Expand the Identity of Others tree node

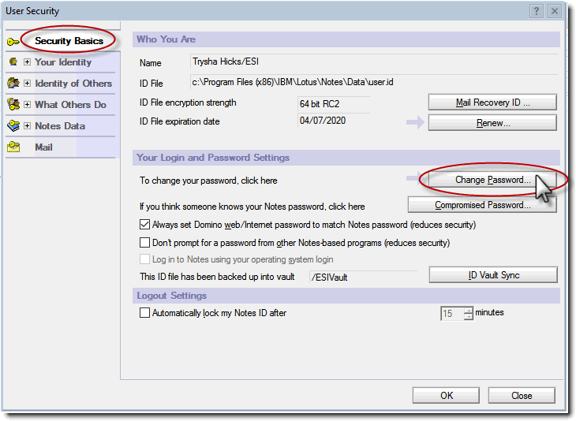point(27,84)
